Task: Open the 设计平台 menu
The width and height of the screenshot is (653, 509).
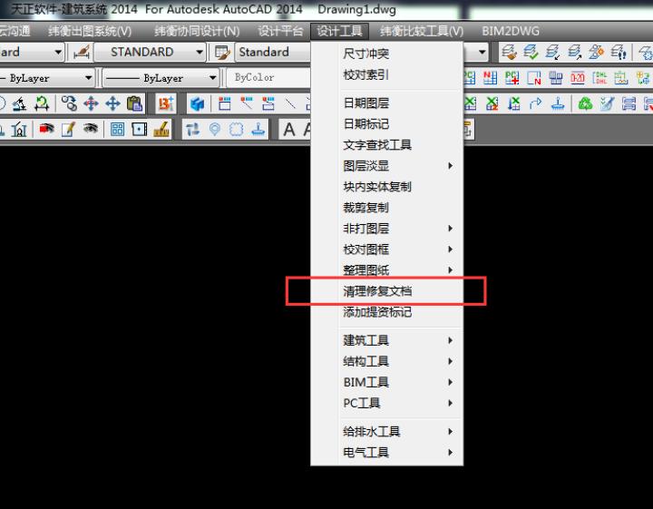Action: tap(279, 30)
